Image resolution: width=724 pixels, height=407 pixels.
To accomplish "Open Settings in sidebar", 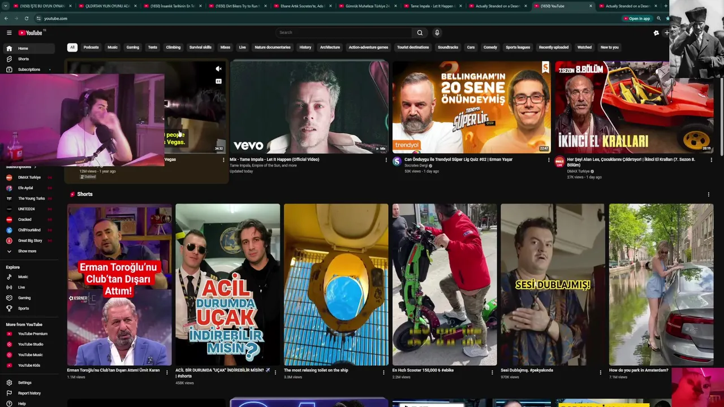I will pyautogui.click(x=24, y=383).
